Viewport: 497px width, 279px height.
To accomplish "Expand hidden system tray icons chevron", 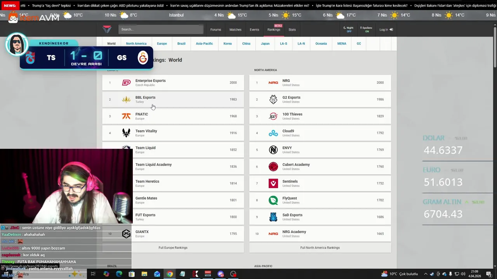I will tap(426, 274).
